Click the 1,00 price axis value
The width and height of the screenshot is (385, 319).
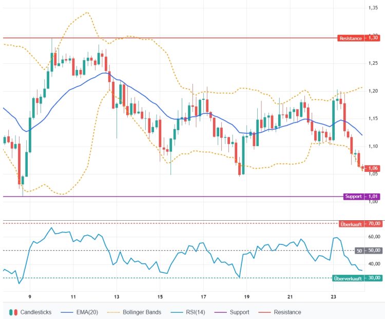(373, 202)
